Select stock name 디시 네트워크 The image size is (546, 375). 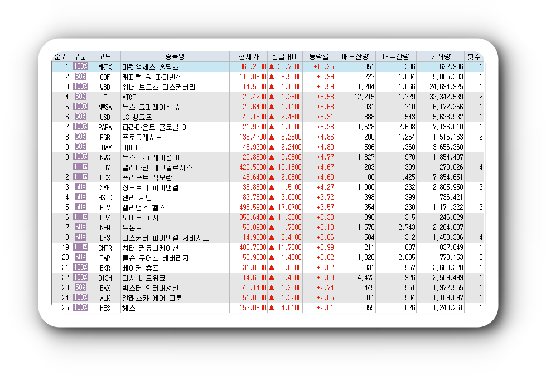(143, 278)
